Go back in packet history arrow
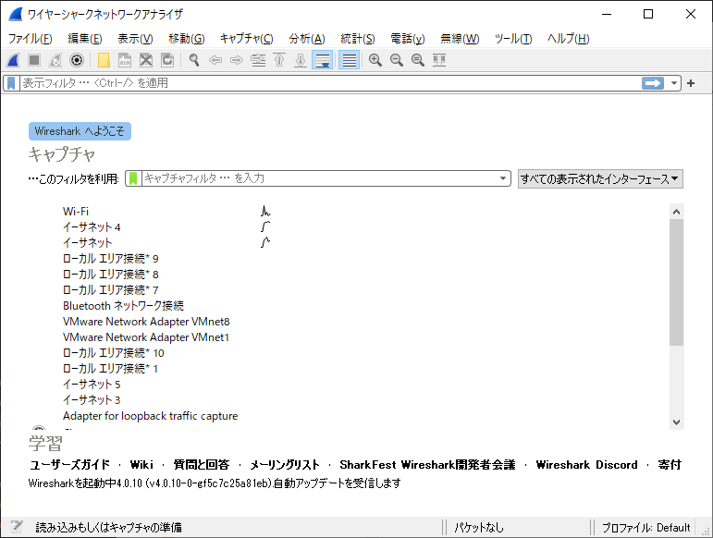The image size is (713, 538). [215, 60]
